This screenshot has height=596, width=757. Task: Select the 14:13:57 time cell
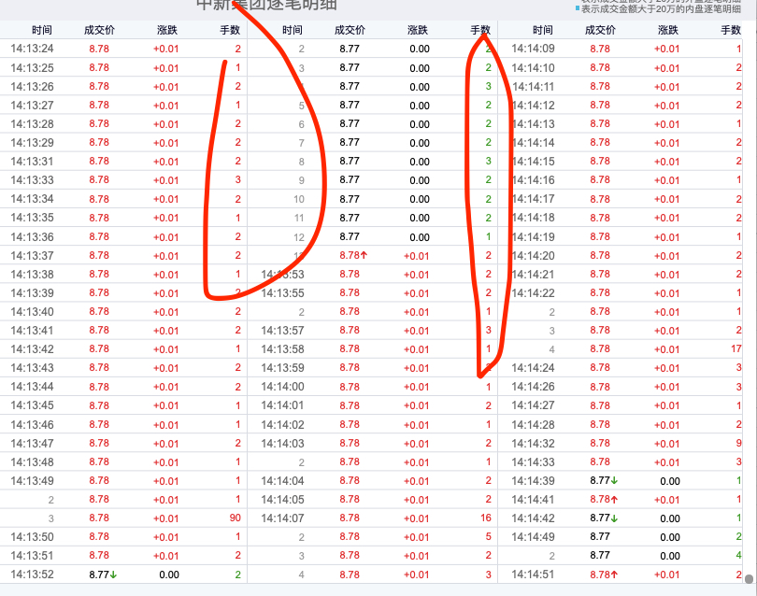click(282, 331)
